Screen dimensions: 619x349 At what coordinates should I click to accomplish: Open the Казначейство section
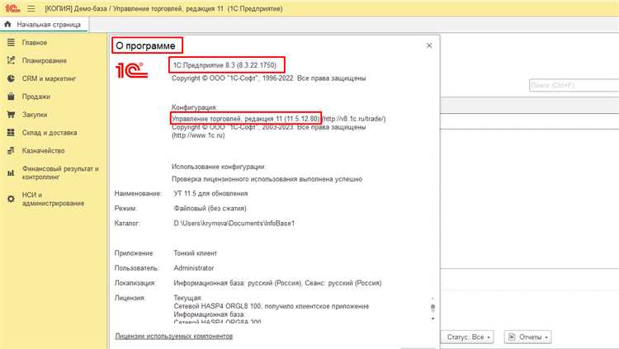pyautogui.click(x=43, y=150)
